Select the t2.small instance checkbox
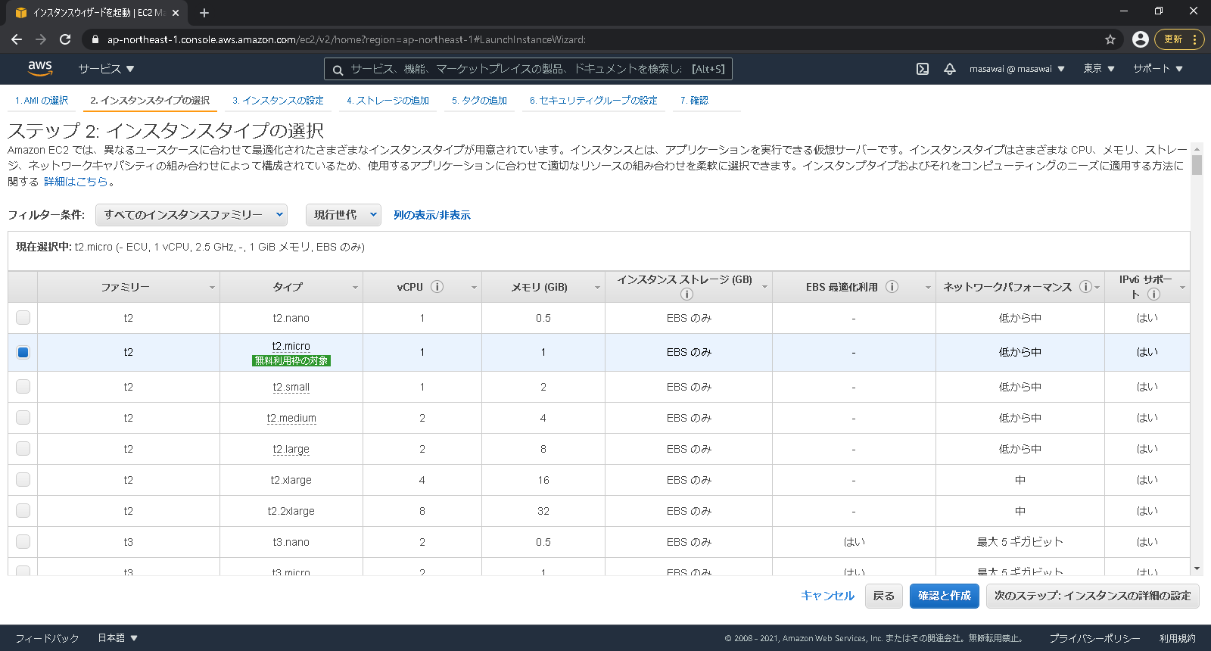This screenshot has width=1211, height=651. [x=23, y=387]
